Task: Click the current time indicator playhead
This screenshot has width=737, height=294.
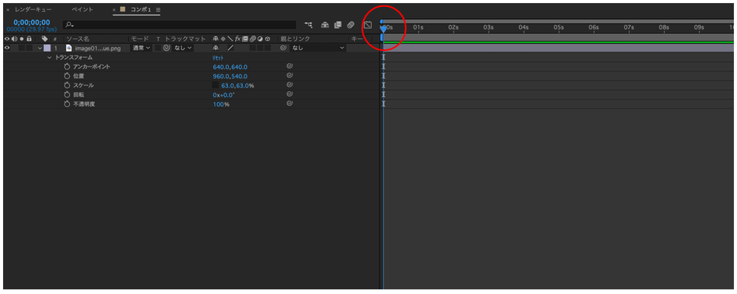Action: pos(383,29)
